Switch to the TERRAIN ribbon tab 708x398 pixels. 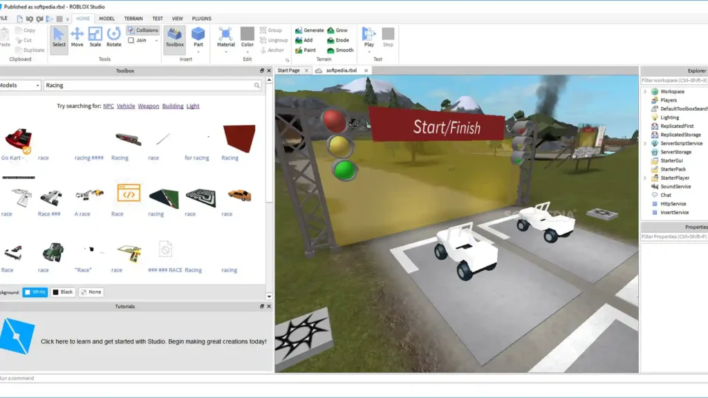click(133, 19)
